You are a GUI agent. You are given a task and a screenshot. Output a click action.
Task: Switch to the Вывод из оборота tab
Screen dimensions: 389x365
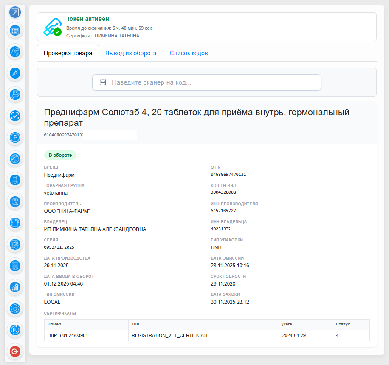point(131,53)
